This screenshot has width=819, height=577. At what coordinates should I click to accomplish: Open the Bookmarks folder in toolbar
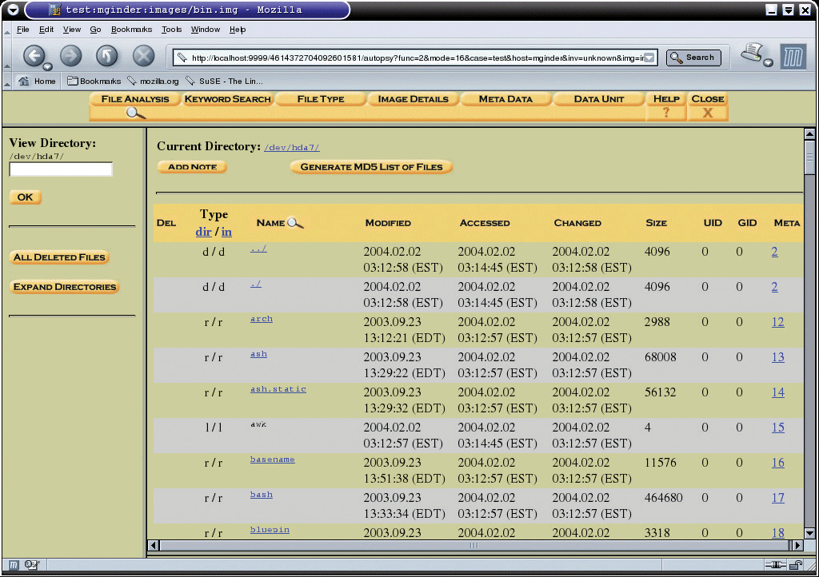(x=94, y=81)
